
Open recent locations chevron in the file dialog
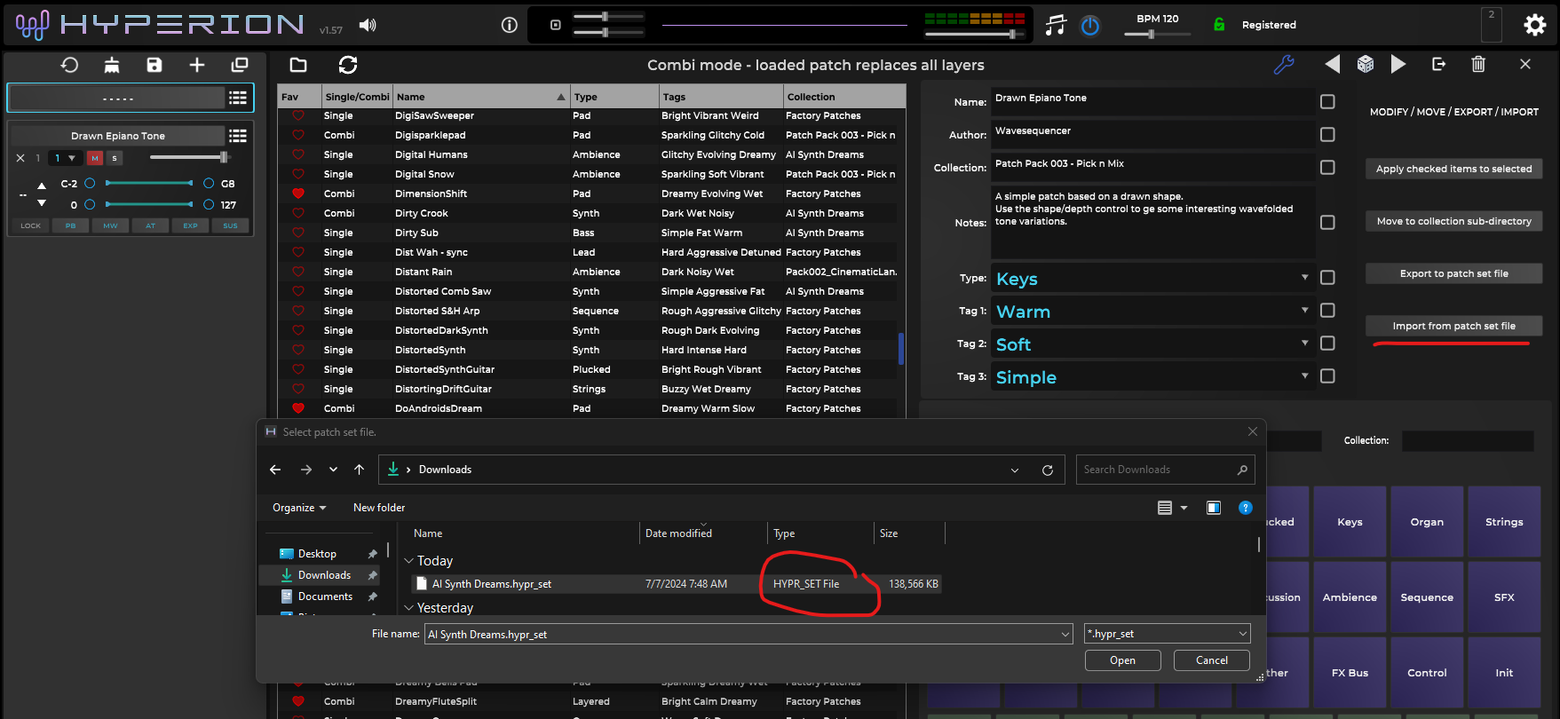coord(333,470)
